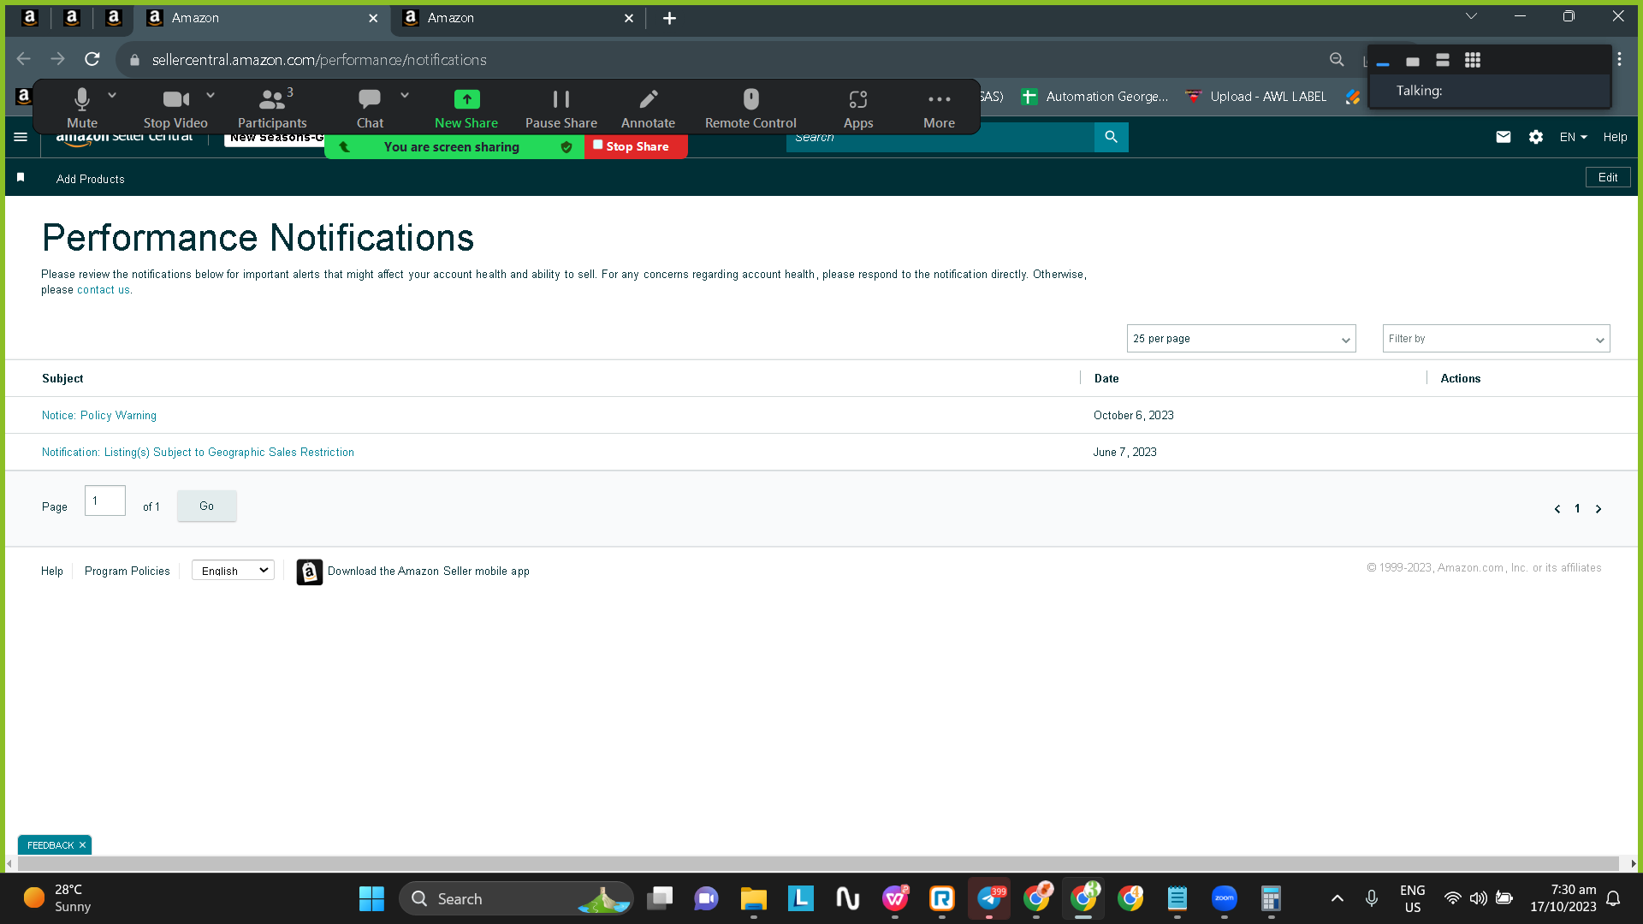Image resolution: width=1643 pixels, height=924 pixels.
Task: Start a New Share in Zoom
Action: [x=466, y=108]
